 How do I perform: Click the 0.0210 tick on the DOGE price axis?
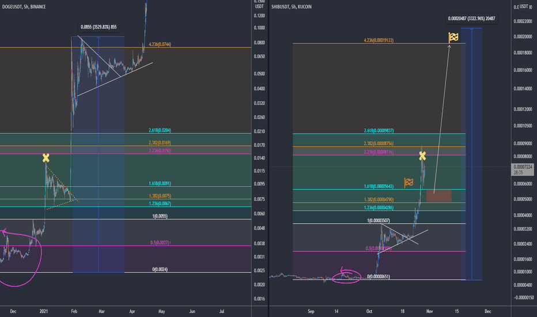pos(259,131)
